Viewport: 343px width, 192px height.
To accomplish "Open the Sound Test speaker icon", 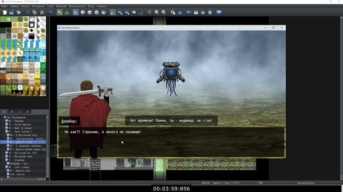I will (189, 12).
